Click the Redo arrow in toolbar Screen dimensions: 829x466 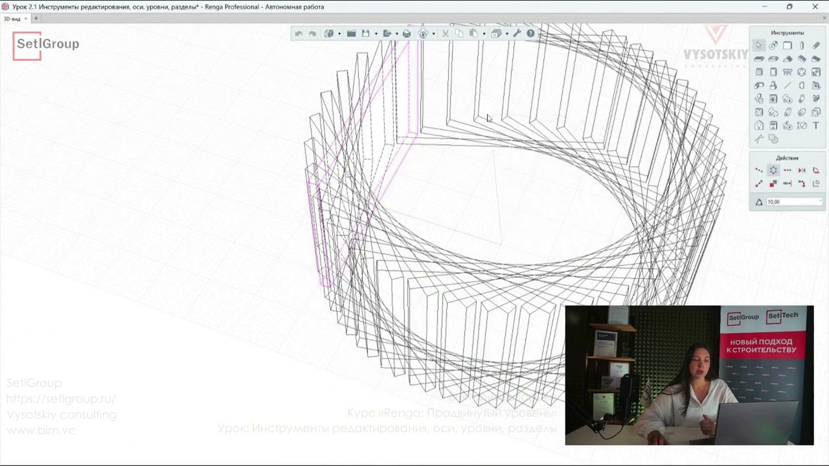tap(312, 34)
